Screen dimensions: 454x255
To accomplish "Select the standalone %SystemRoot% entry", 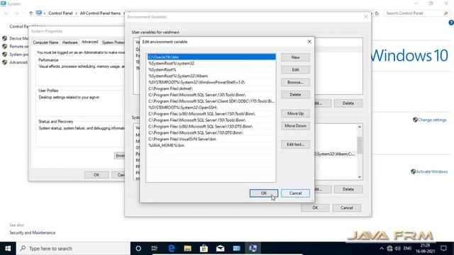I will [211, 69].
